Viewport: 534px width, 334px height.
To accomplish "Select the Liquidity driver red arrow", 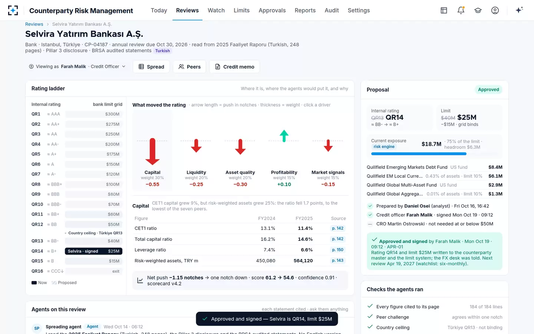I will tap(196, 146).
